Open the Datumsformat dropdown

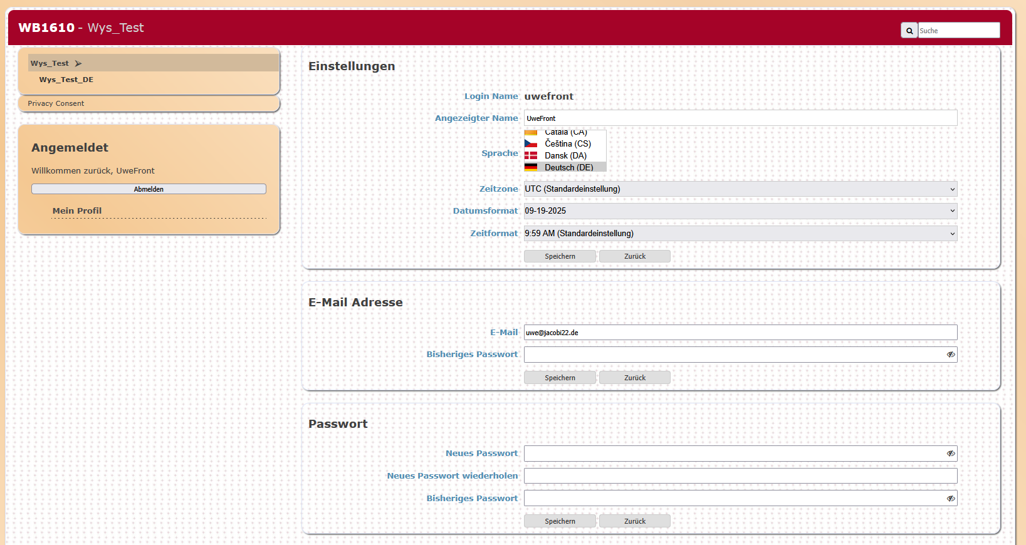(x=740, y=211)
